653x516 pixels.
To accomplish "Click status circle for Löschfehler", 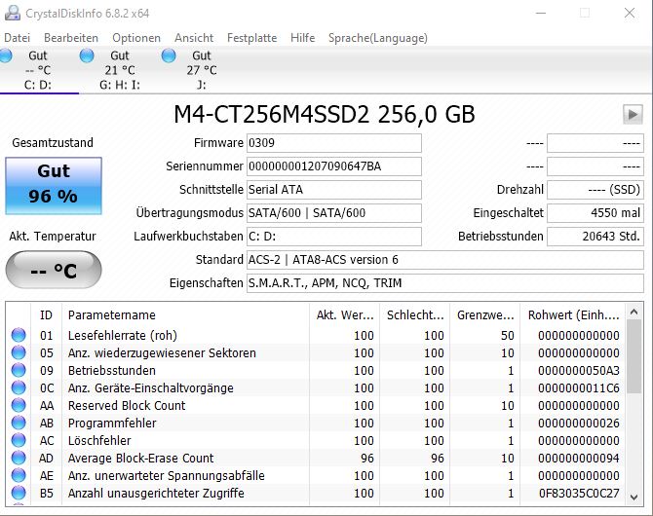I will 19,440.
